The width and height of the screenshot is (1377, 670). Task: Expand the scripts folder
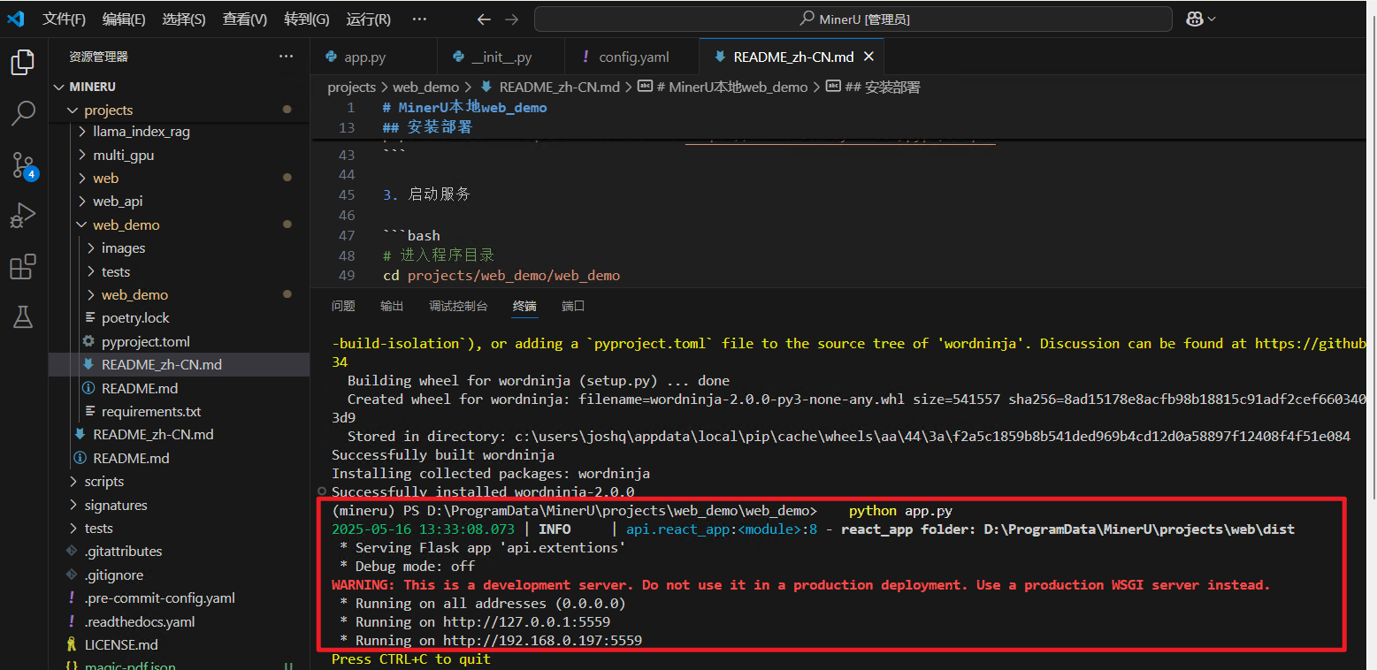pyautogui.click(x=179, y=482)
